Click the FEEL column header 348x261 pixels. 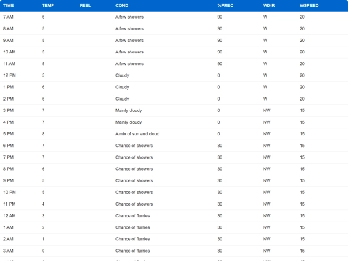pos(85,6)
